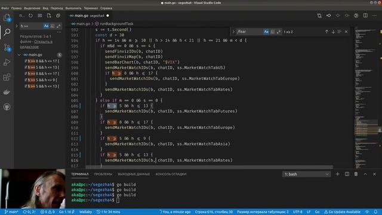Screen dimensions: 382x215
Task: Open notifications bell in the status bar
Action: [x=375, y=212]
